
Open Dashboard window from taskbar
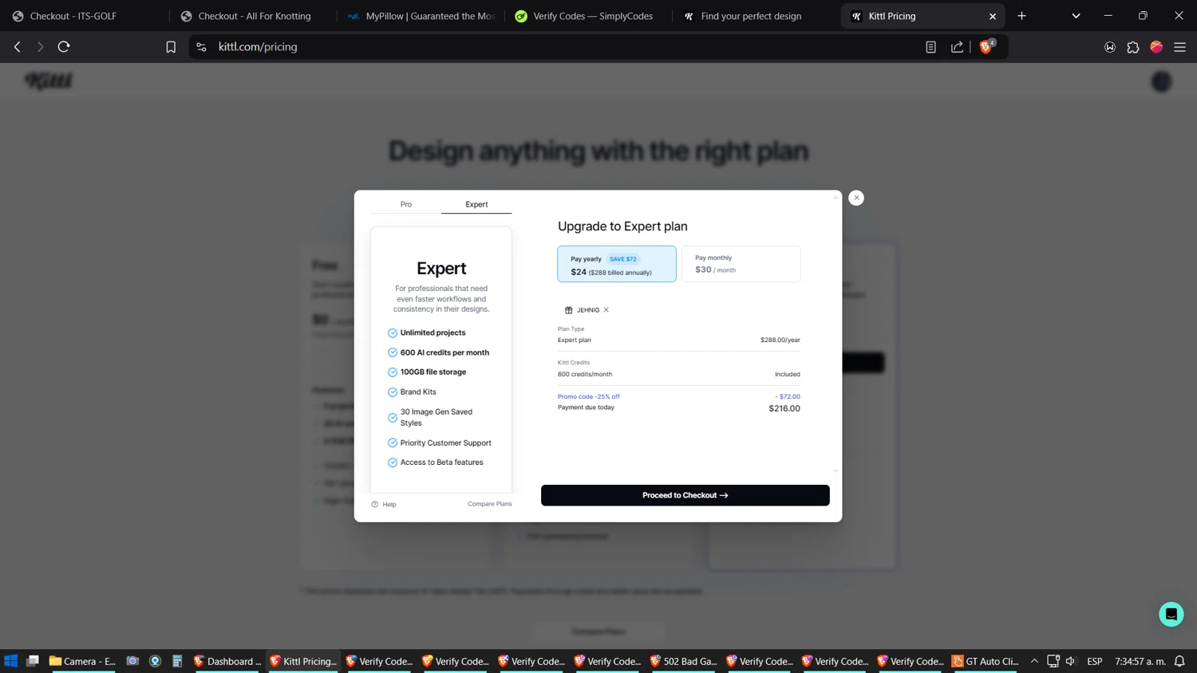point(227,661)
